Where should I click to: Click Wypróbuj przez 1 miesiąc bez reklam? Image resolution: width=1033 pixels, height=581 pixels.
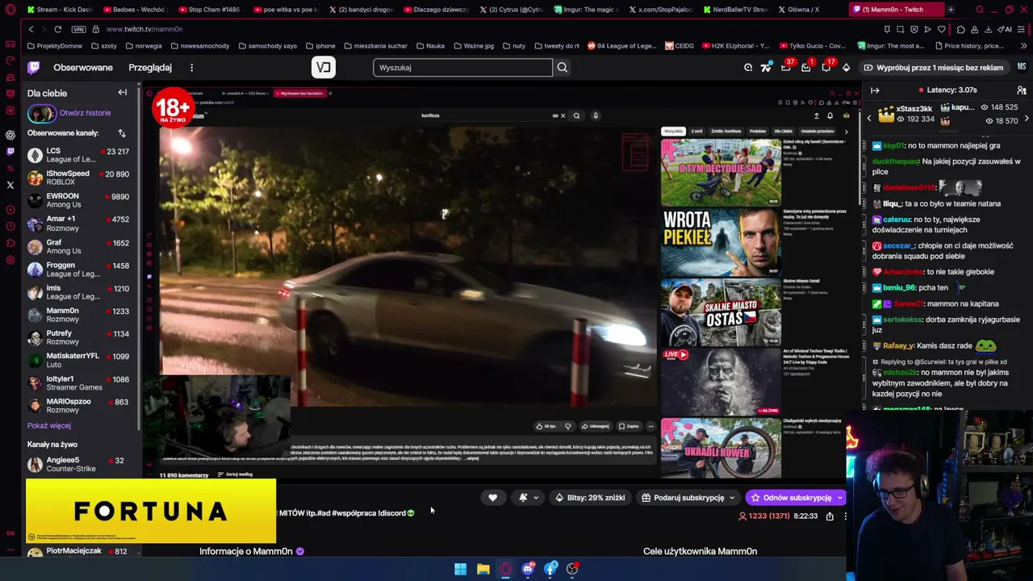tap(933, 68)
